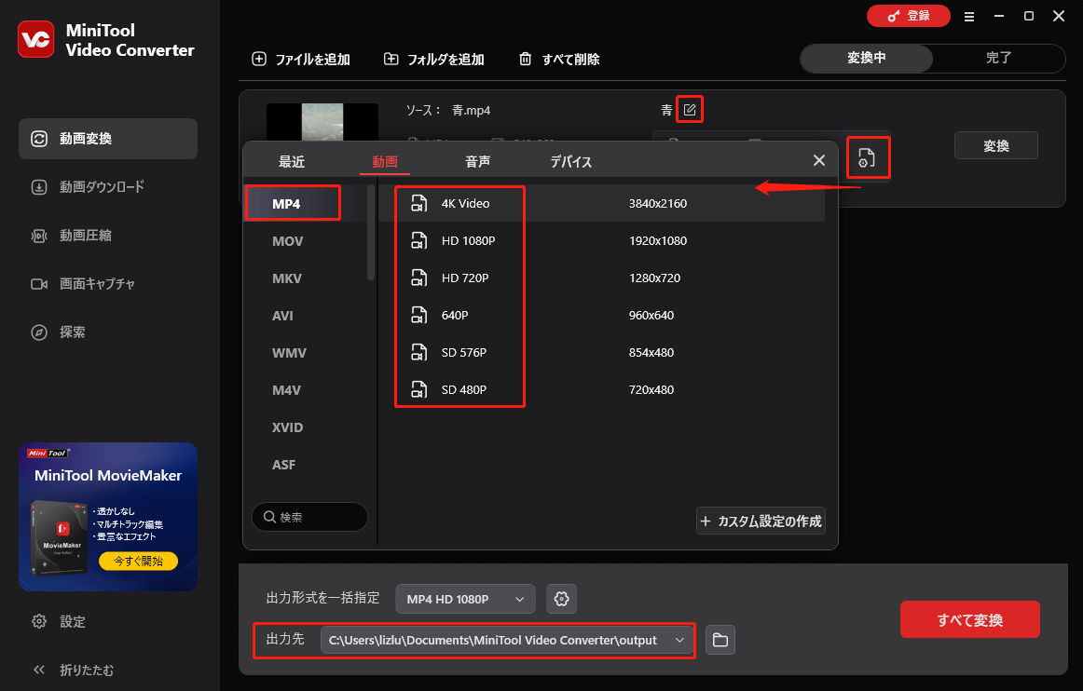Click the SD 576P preset file icon
Image resolution: width=1083 pixels, height=691 pixels.
[x=419, y=352]
